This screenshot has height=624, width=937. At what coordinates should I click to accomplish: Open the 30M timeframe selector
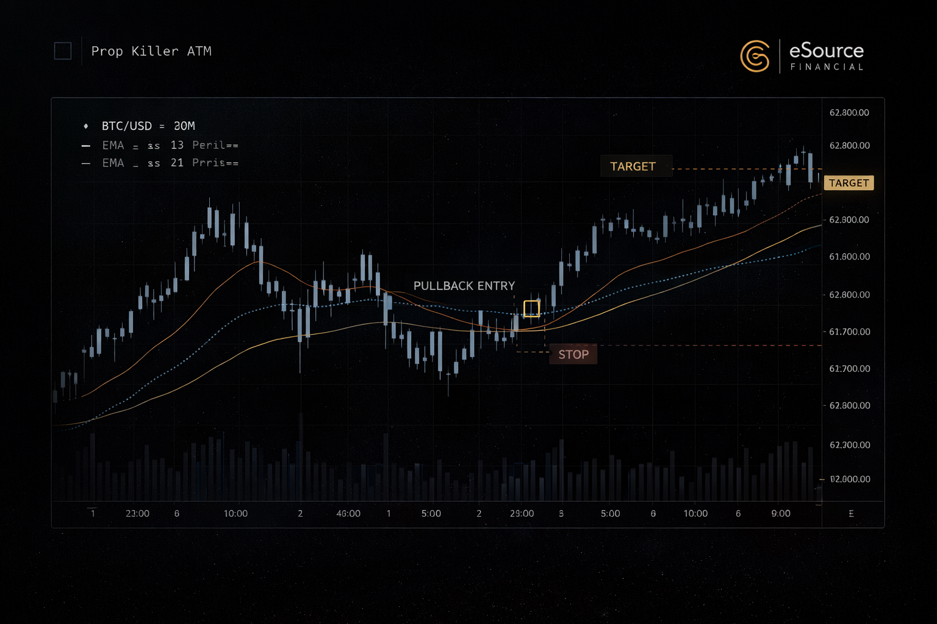tap(184, 126)
